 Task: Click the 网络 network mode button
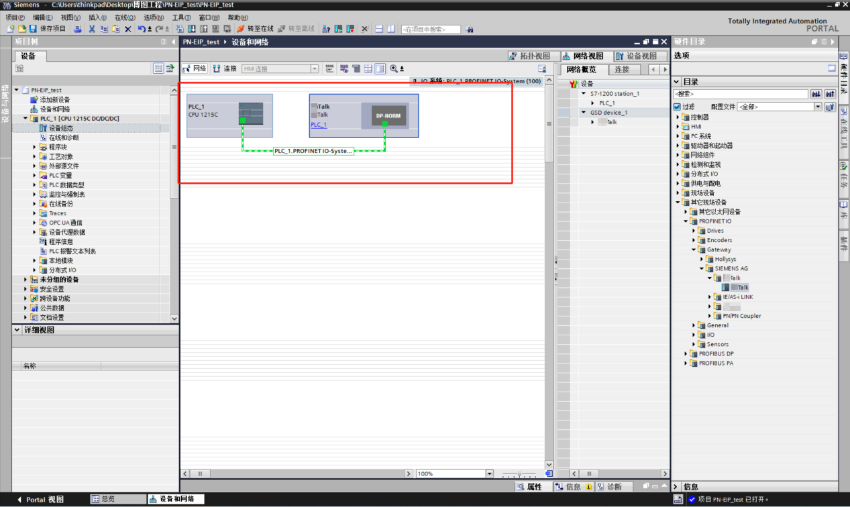click(x=195, y=68)
